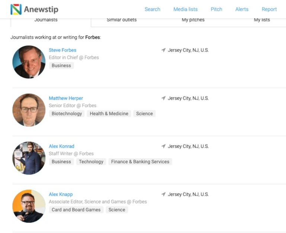Open Search in the top navigation
Viewport: 286px width, 233px height.
click(152, 9)
